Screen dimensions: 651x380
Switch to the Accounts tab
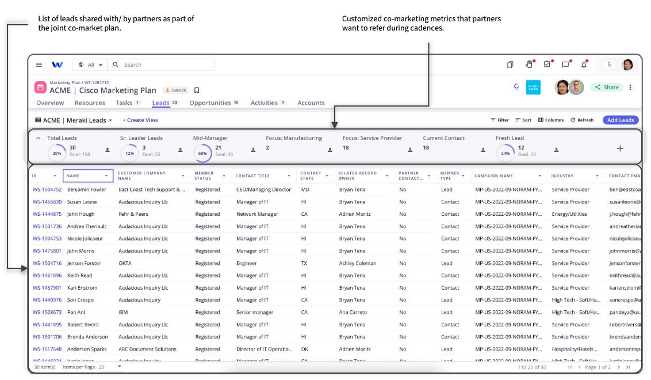point(311,102)
